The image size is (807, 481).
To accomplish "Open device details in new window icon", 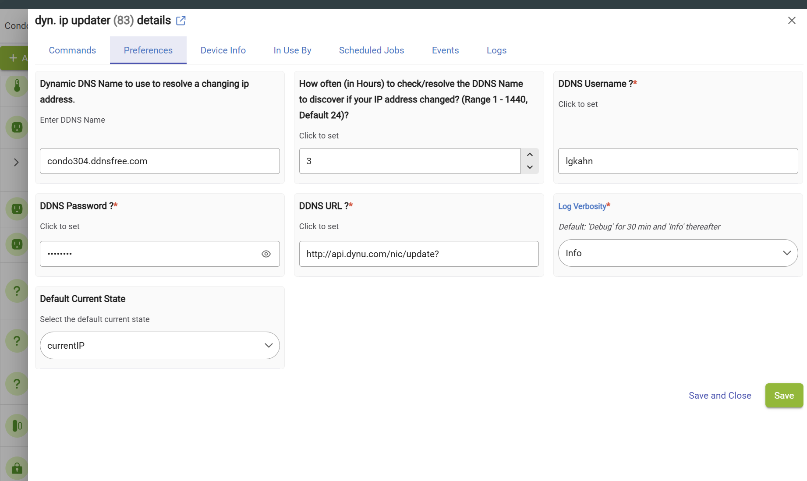I will click(x=181, y=21).
